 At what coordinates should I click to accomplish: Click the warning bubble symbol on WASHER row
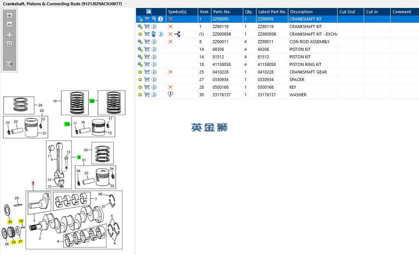[170, 95]
